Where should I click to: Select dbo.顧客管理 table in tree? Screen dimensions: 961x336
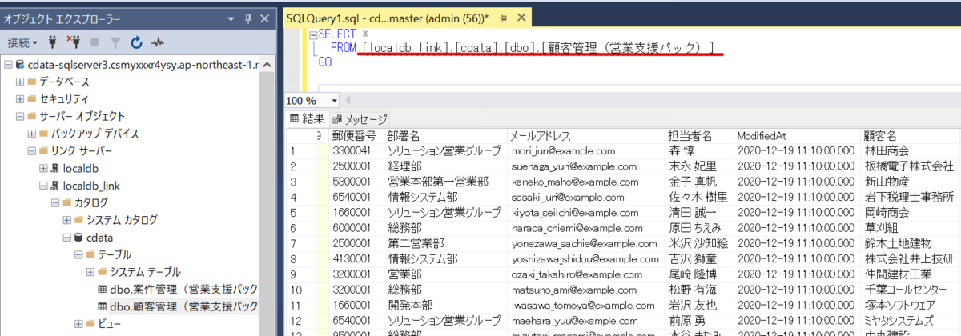184,306
